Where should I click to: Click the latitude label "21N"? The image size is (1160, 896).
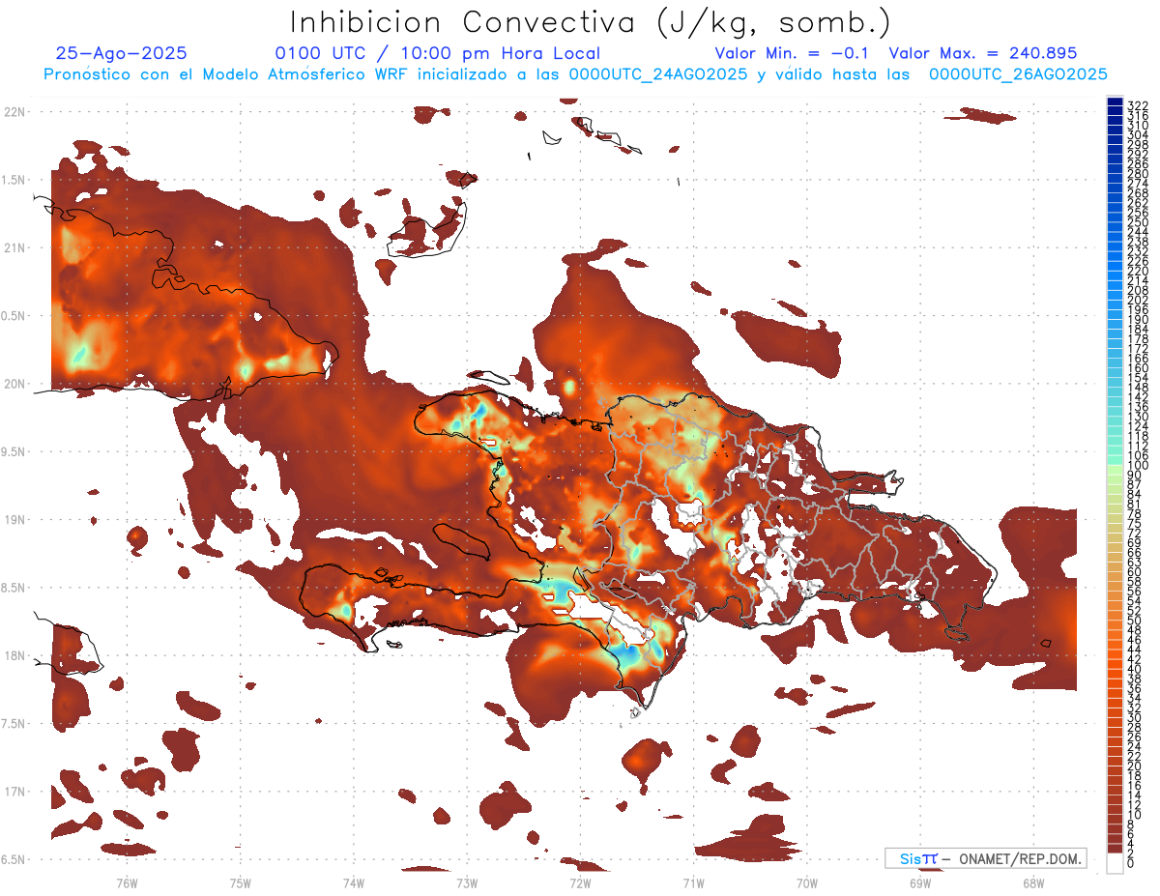coord(14,248)
